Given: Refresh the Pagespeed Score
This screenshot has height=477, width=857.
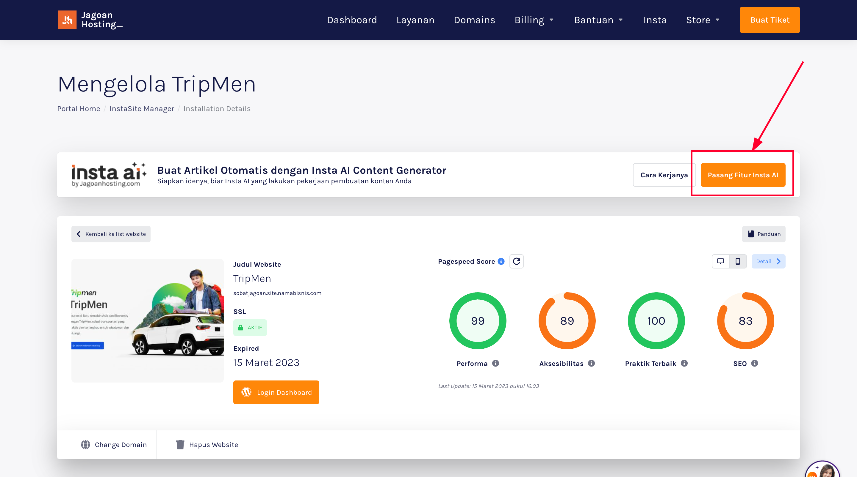Looking at the screenshot, I should point(516,261).
